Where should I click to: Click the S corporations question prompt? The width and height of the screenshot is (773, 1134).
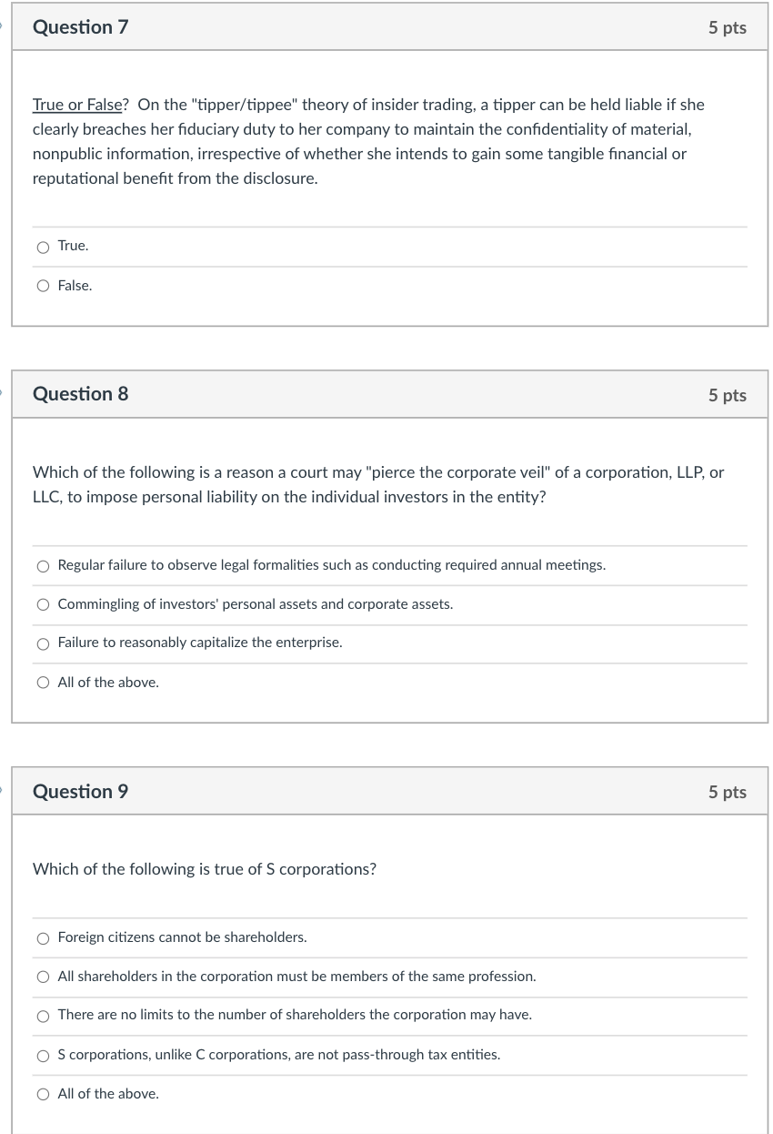[x=204, y=869]
